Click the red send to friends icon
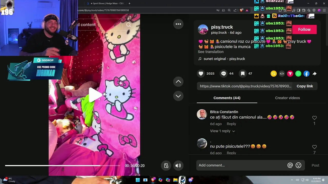328x184 pixels. 290,74
